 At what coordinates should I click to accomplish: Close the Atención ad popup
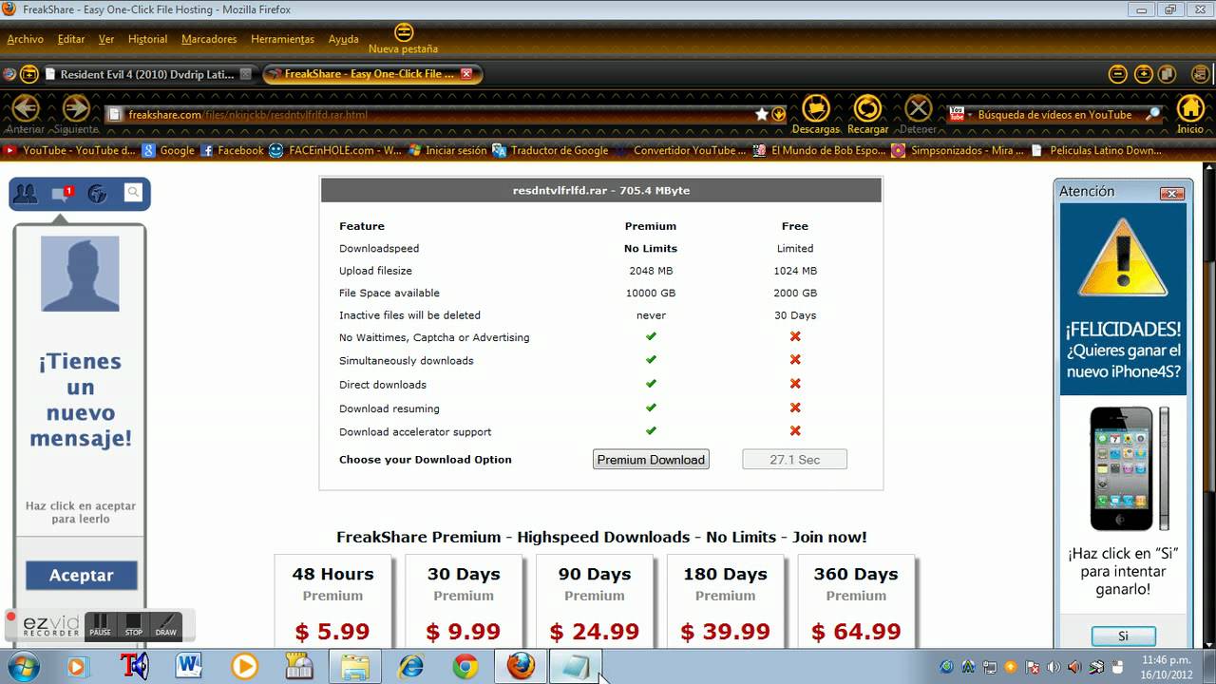(1172, 193)
